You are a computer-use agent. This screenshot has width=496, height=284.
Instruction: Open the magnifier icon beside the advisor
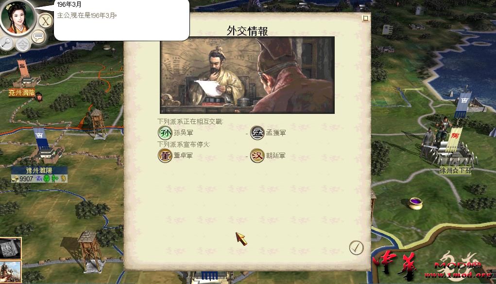click(7, 43)
